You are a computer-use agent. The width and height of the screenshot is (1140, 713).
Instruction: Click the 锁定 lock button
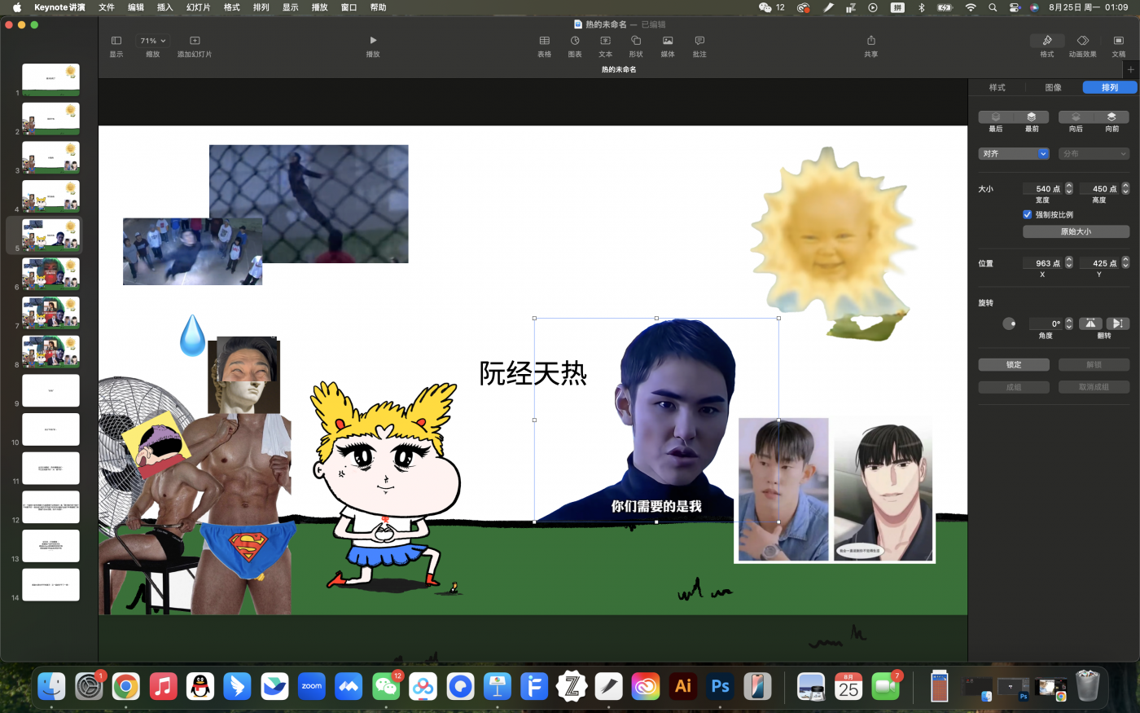1014,364
